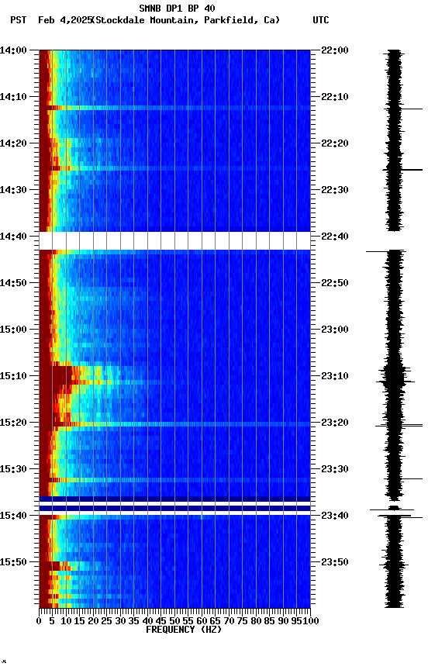Click the 23:50 UTC time label
This screenshot has height=670, width=428.
(x=335, y=562)
